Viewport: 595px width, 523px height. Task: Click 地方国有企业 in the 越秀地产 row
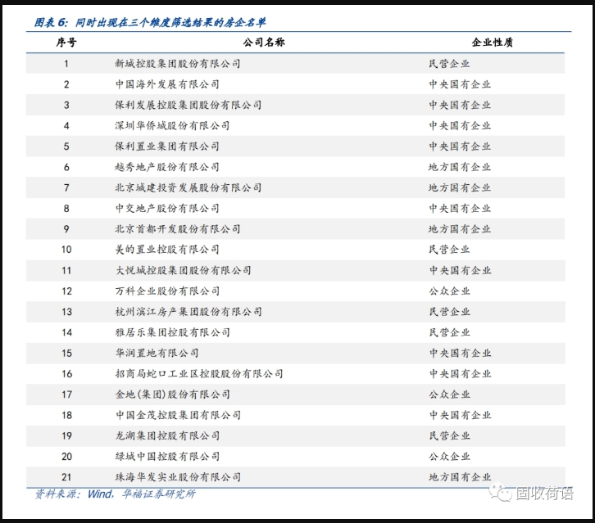click(x=460, y=167)
